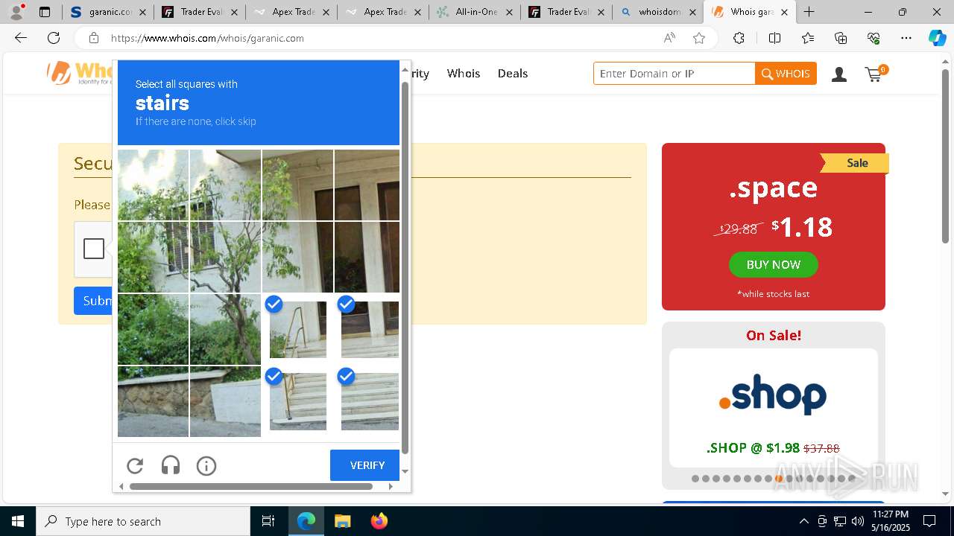Open Edge settings and more menu

pyautogui.click(x=906, y=38)
